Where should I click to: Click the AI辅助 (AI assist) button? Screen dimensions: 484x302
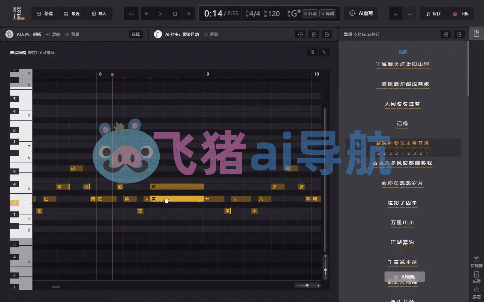coord(405,277)
